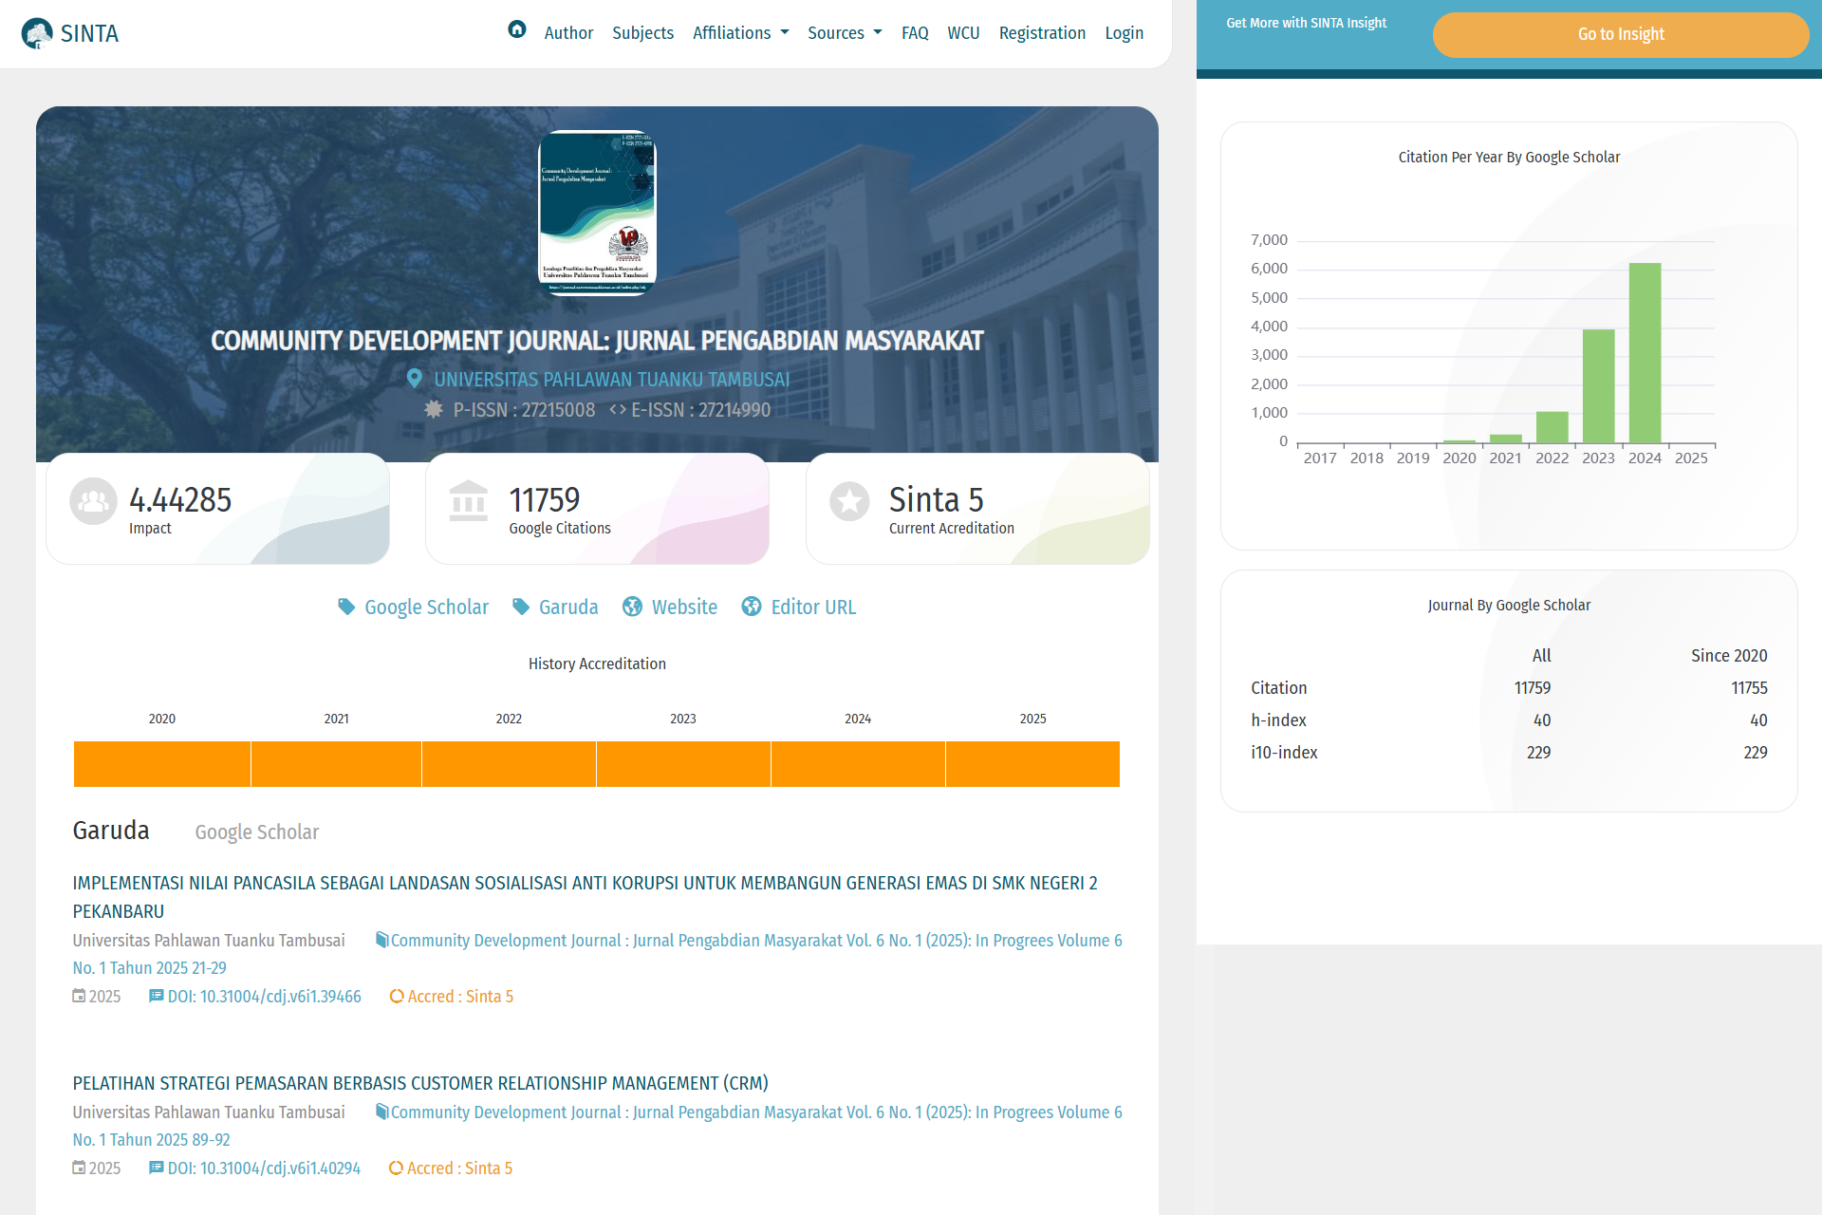Switch to the Google Scholar tab
This screenshot has width=1822, height=1215.
tap(257, 832)
